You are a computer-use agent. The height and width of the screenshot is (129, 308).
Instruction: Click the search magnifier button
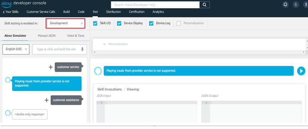[x=205, y=5]
